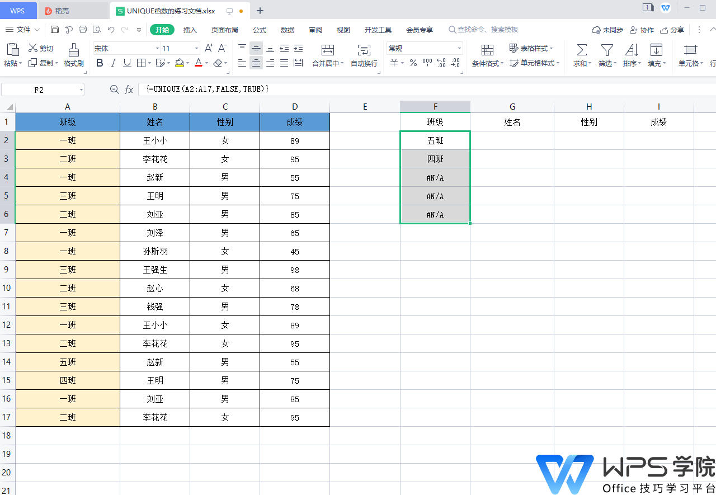This screenshot has width=716, height=495.
Task: Click the Paste clipboard icon
Action: click(x=12, y=50)
